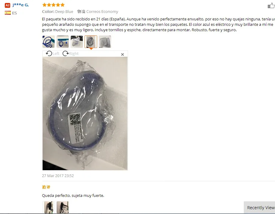This screenshot has width=275, height=214.
Task: Open the first review thumbnail of blue ring
Action: [x=49, y=42]
